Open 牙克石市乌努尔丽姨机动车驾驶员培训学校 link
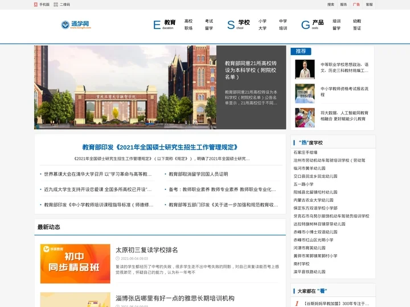The height and width of the screenshot is (307, 410). pyautogui.click(x=331, y=216)
